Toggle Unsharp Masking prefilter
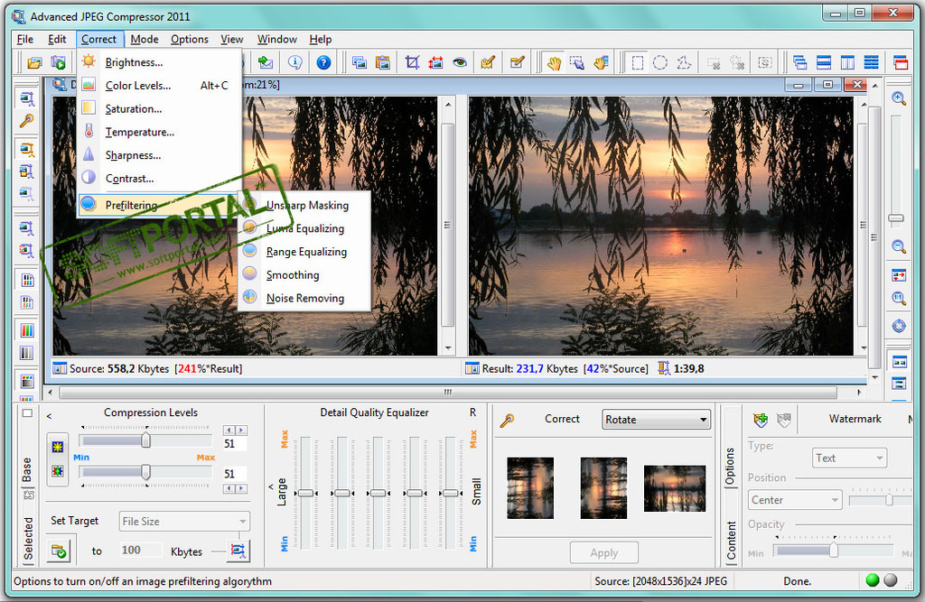The image size is (925, 602). (x=307, y=205)
